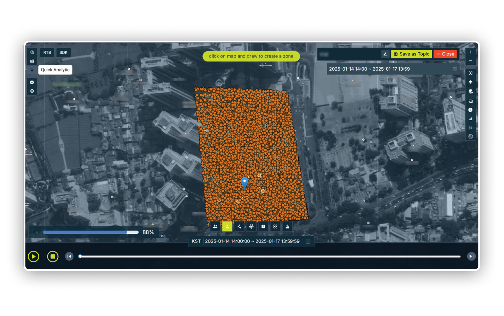The width and height of the screenshot is (504, 316).
Task: Switch to the SDK data source
Action: point(63,52)
